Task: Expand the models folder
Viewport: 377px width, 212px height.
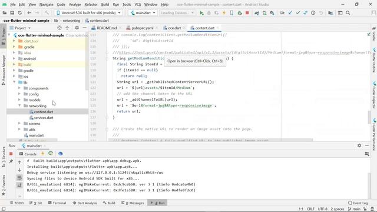Action: 19,100
